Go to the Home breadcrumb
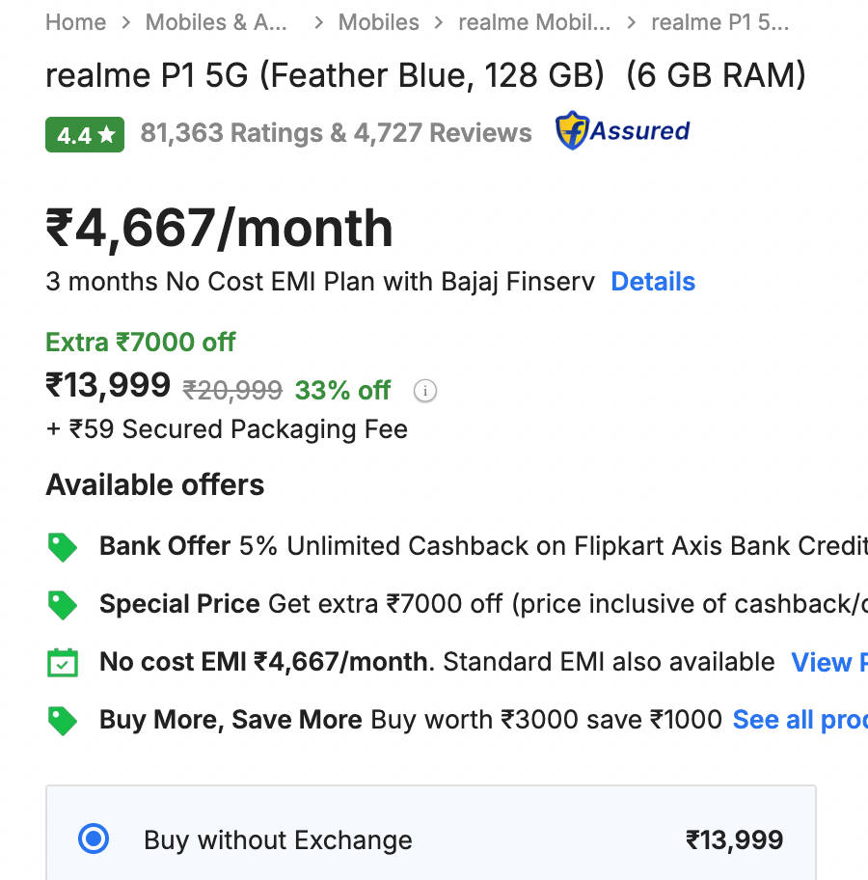 point(75,22)
